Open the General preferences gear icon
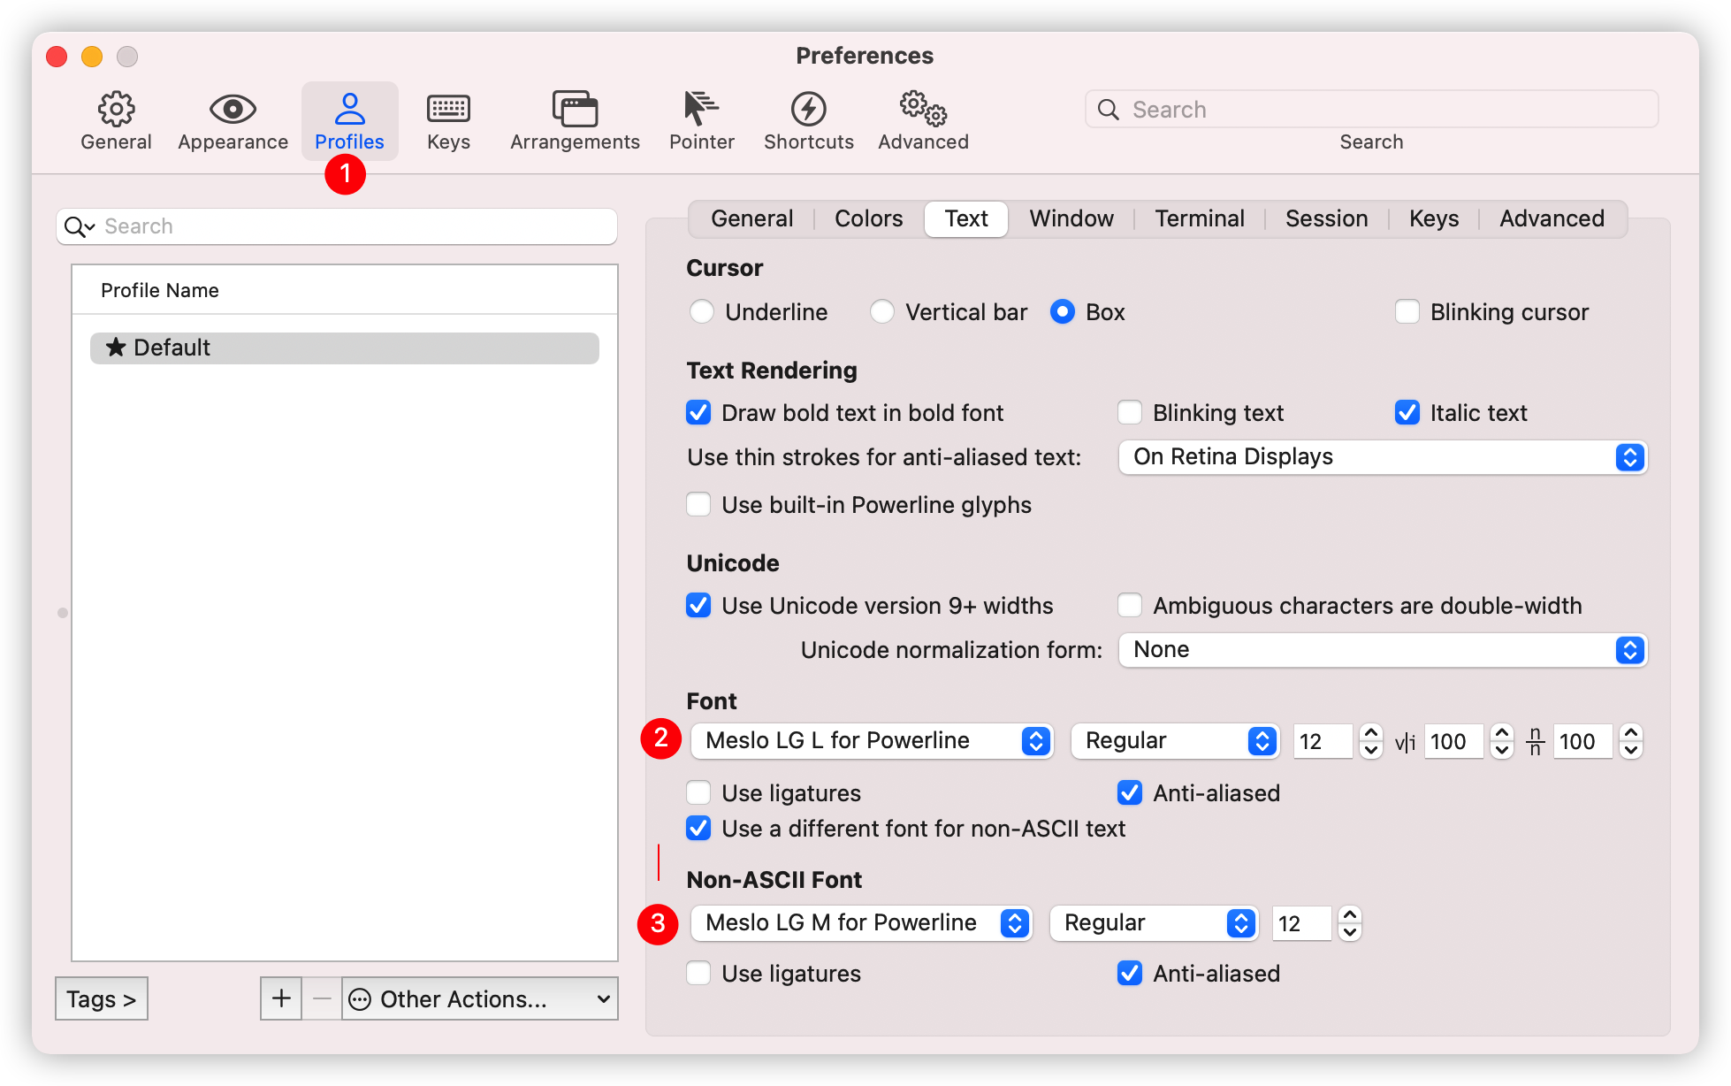The width and height of the screenshot is (1731, 1086). (x=116, y=110)
